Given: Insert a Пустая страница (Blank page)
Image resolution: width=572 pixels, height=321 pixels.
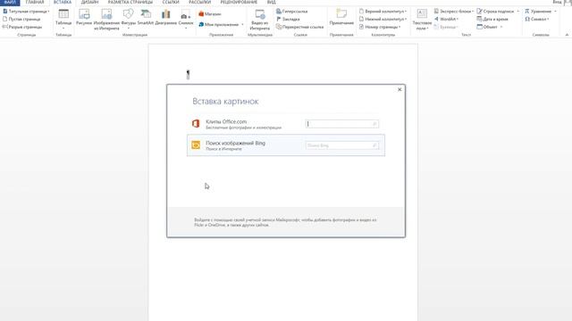Looking at the screenshot, I should tap(21, 19).
